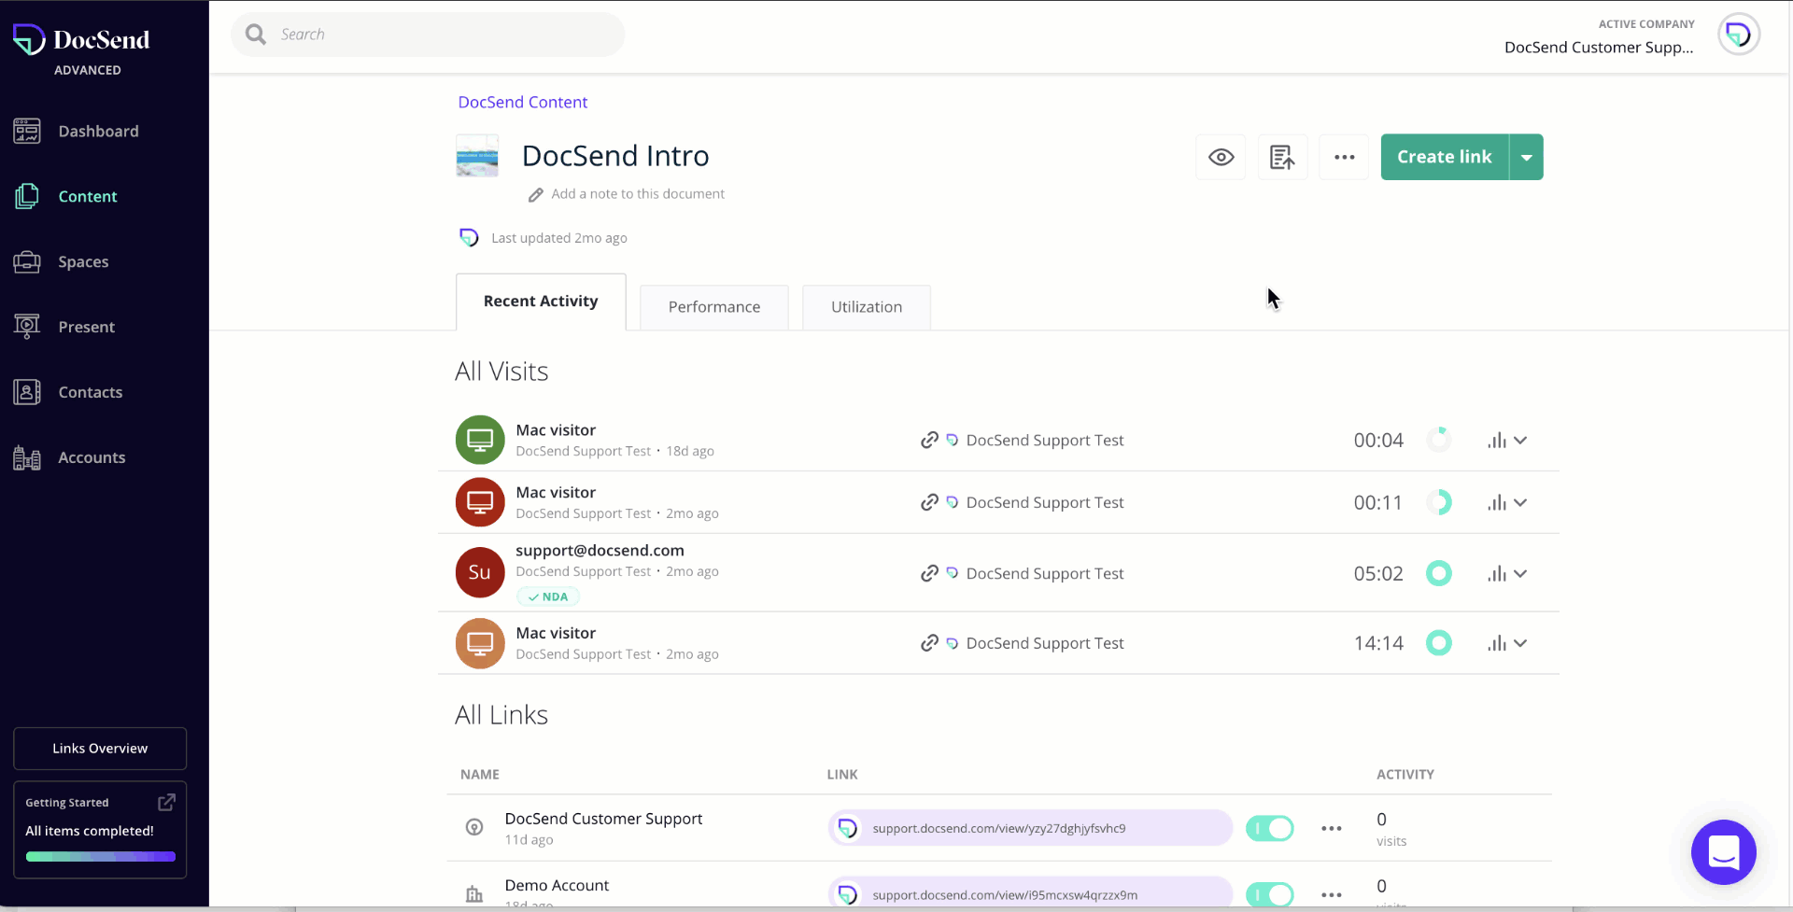Click the Create link button
This screenshot has height=912, width=1793.
[x=1445, y=157]
